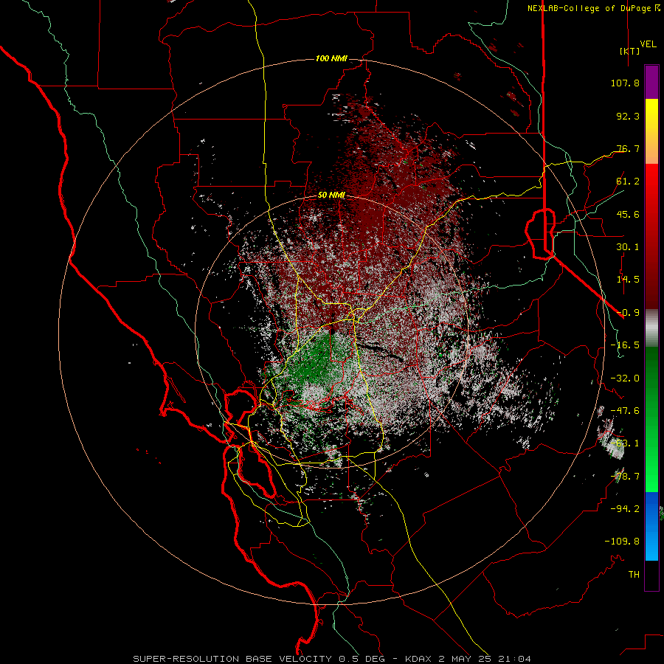Click the 45.6 velocity scale value
The width and height of the screenshot is (664, 664).
(628, 214)
